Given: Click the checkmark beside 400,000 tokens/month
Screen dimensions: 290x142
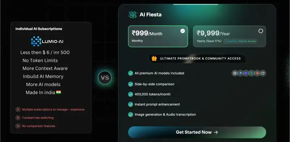Looking at the screenshot, I should coord(130,94).
